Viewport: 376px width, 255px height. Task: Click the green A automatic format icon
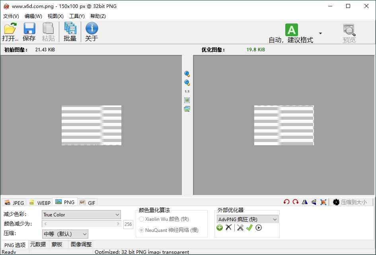click(x=291, y=30)
